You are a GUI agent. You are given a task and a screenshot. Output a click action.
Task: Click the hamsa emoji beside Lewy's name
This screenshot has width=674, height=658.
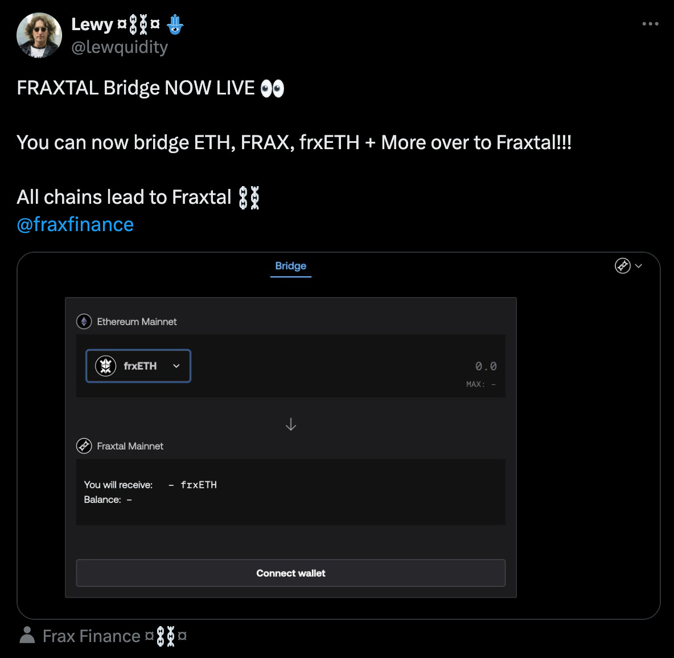click(x=175, y=24)
